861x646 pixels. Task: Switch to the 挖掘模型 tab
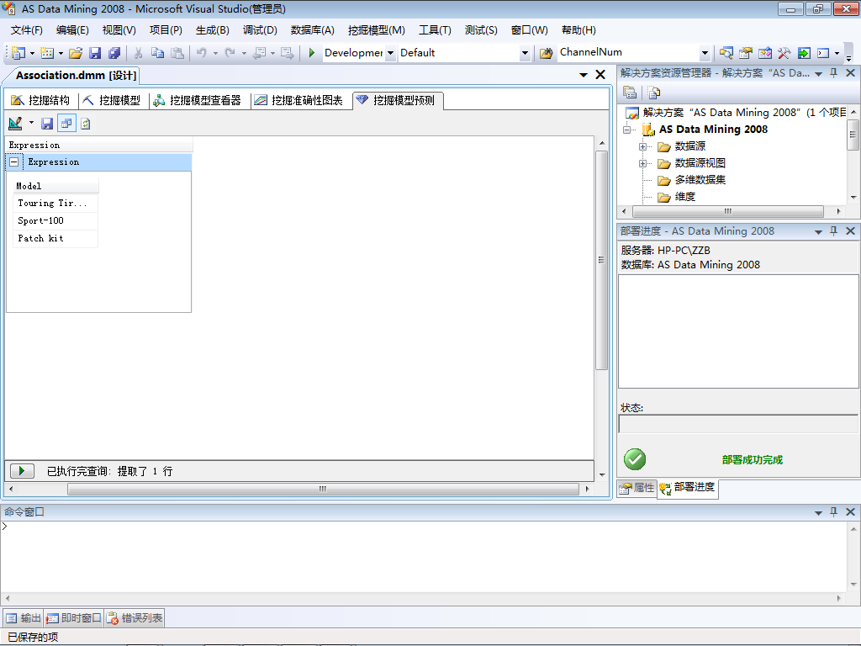coord(112,101)
